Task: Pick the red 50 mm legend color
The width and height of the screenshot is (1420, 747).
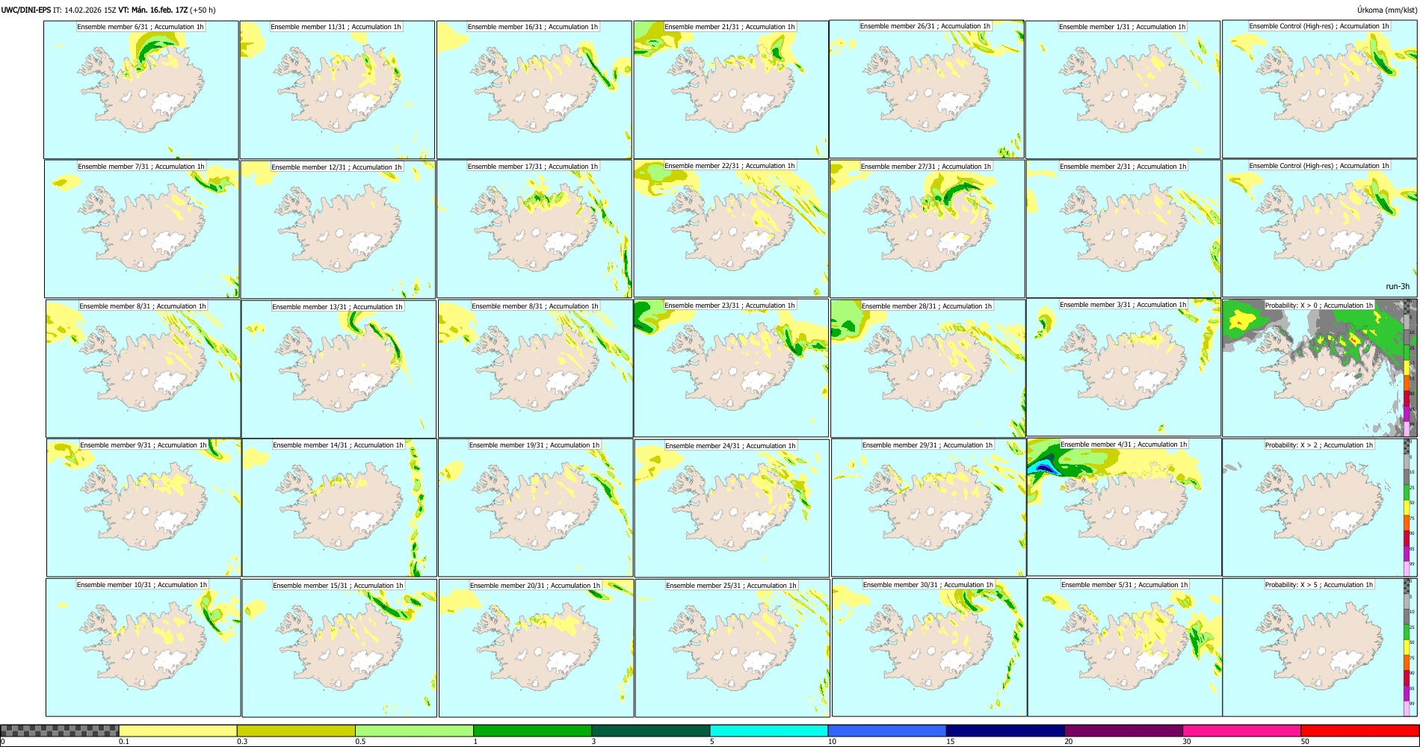Action: click(x=1359, y=731)
